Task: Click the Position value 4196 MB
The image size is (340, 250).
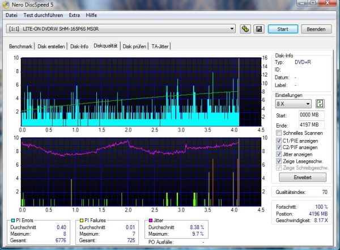Action: tap(318, 214)
